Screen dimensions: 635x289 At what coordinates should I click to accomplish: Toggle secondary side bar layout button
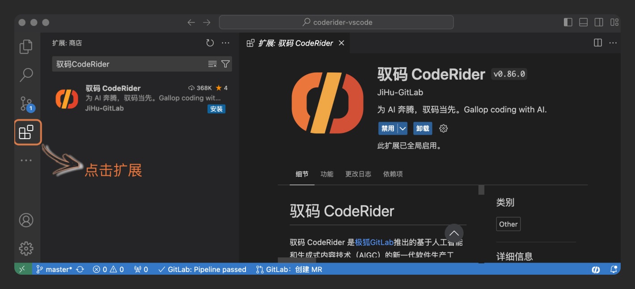[x=599, y=22]
